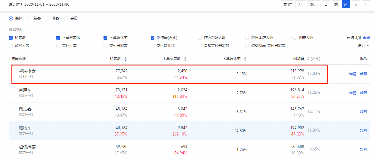This screenshot has height=158, width=374.
Task: Uncheck the 浏览量(占比) checkbox
Action: pyautogui.click(x=153, y=38)
